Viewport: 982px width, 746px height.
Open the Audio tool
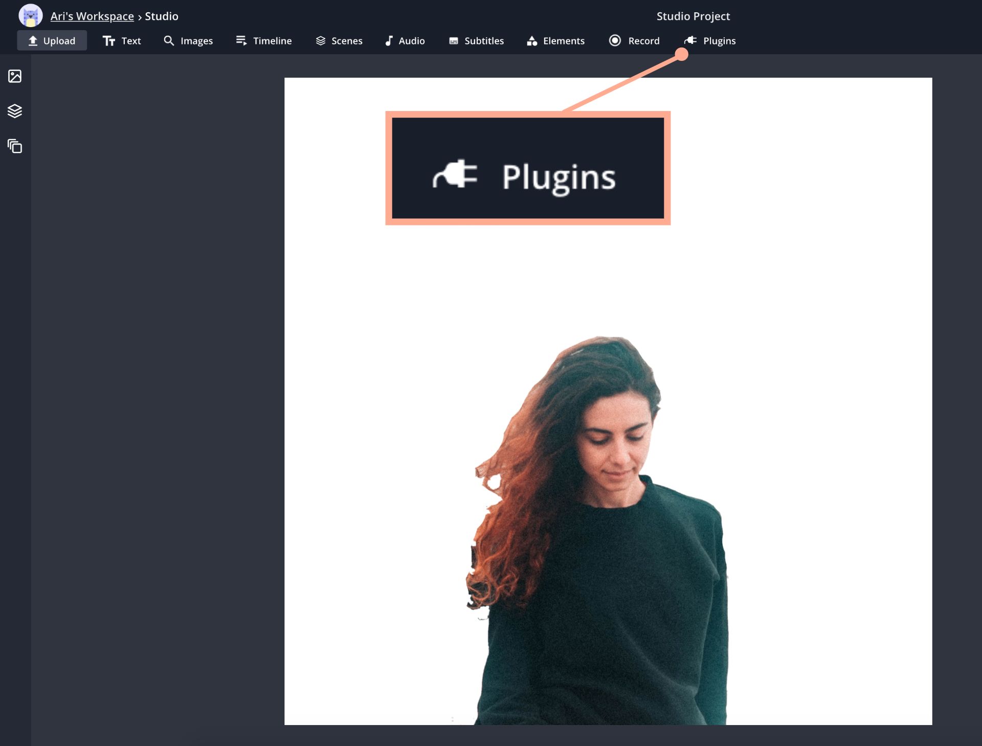pos(404,41)
